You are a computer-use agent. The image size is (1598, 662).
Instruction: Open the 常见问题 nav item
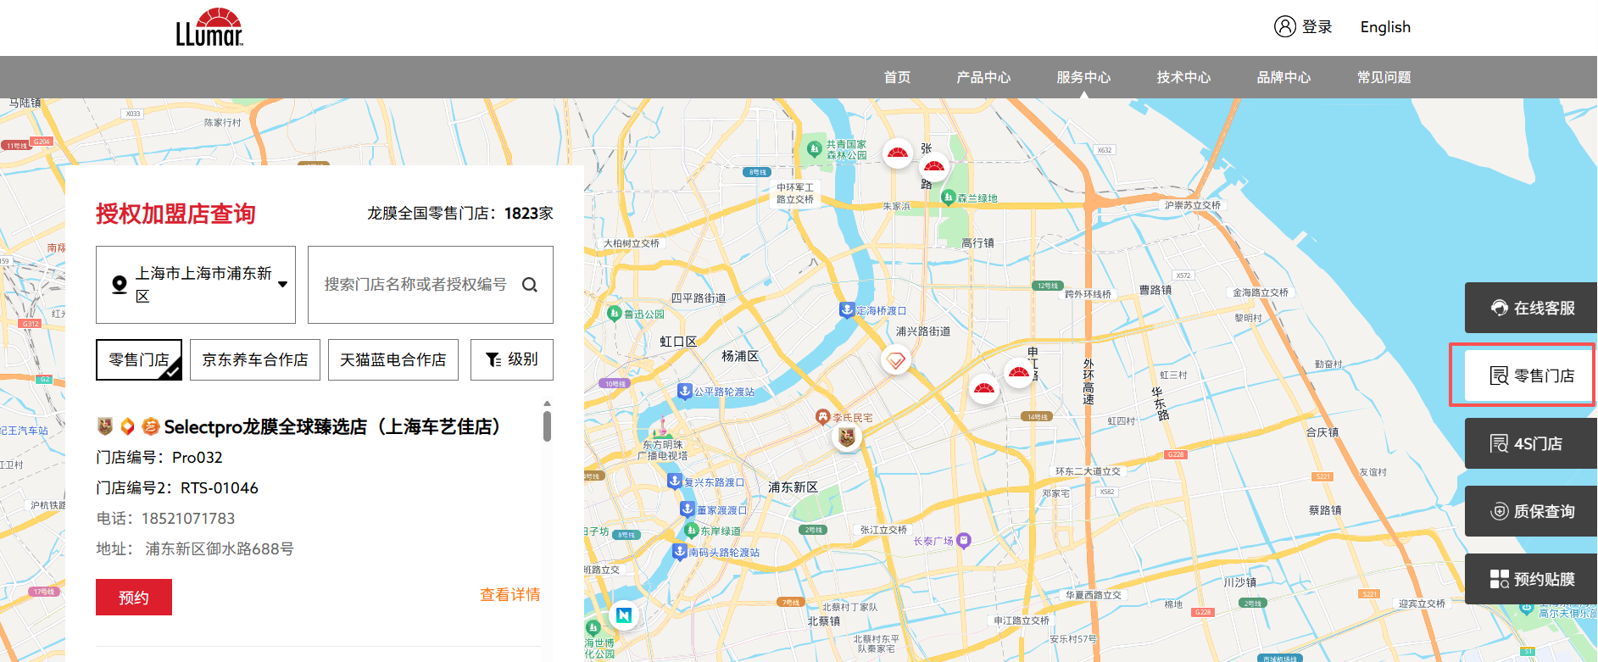(x=1384, y=77)
